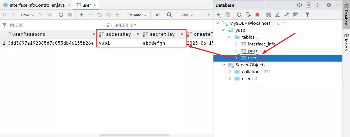This screenshot has height=137, width=350.
Task: Open Database panel settings gear
Action: [329, 5]
